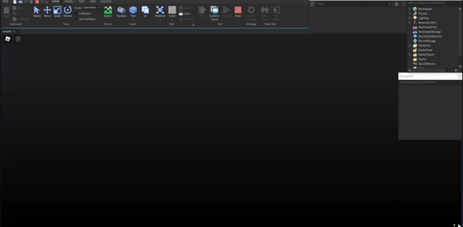Select ReplicatedStorage in Explorer
Viewport: 463px width, 227px height.
point(429,32)
